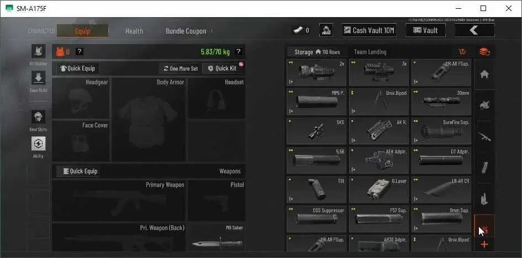Click the orange plus icon below filters

tap(484, 245)
